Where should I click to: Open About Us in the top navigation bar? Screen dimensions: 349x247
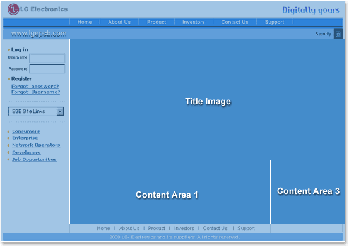pos(119,22)
